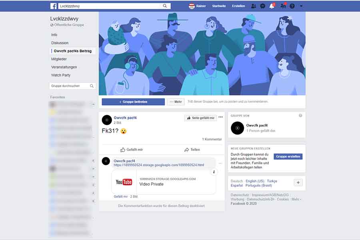Toggle Seite gefällt mir button
This screenshot has width=360, height=240.
(x=201, y=118)
